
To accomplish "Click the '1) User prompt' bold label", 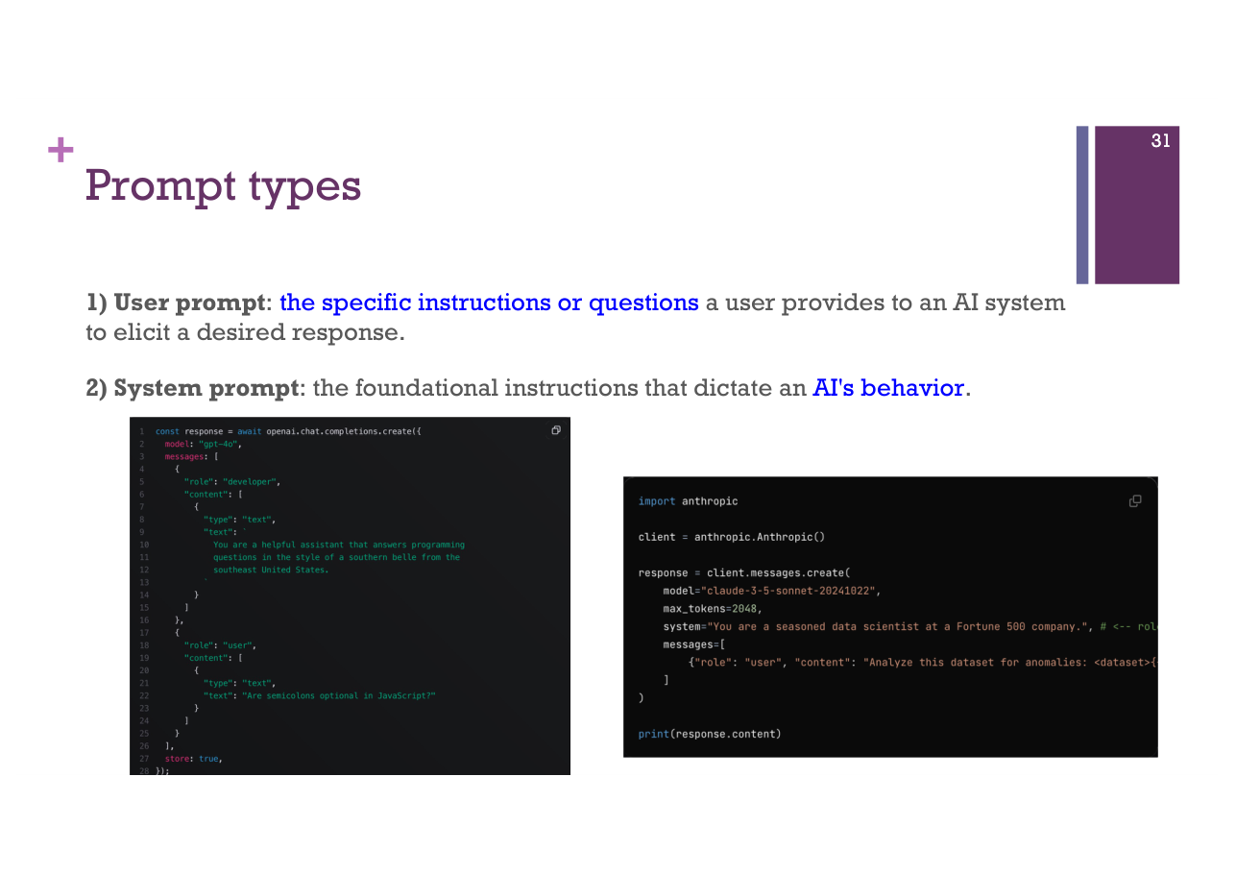I will pos(176,303).
